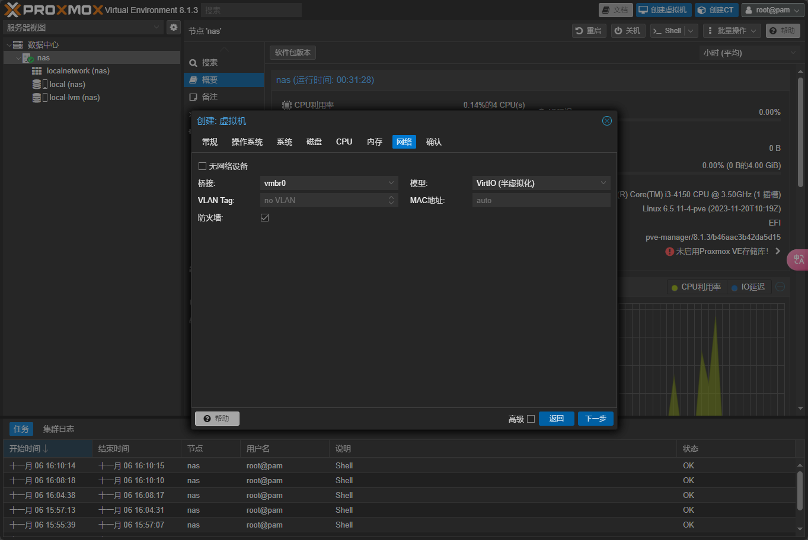Enable the 无网络设备 checkbox
Screen dimensions: 808x540
coord(203,166)
